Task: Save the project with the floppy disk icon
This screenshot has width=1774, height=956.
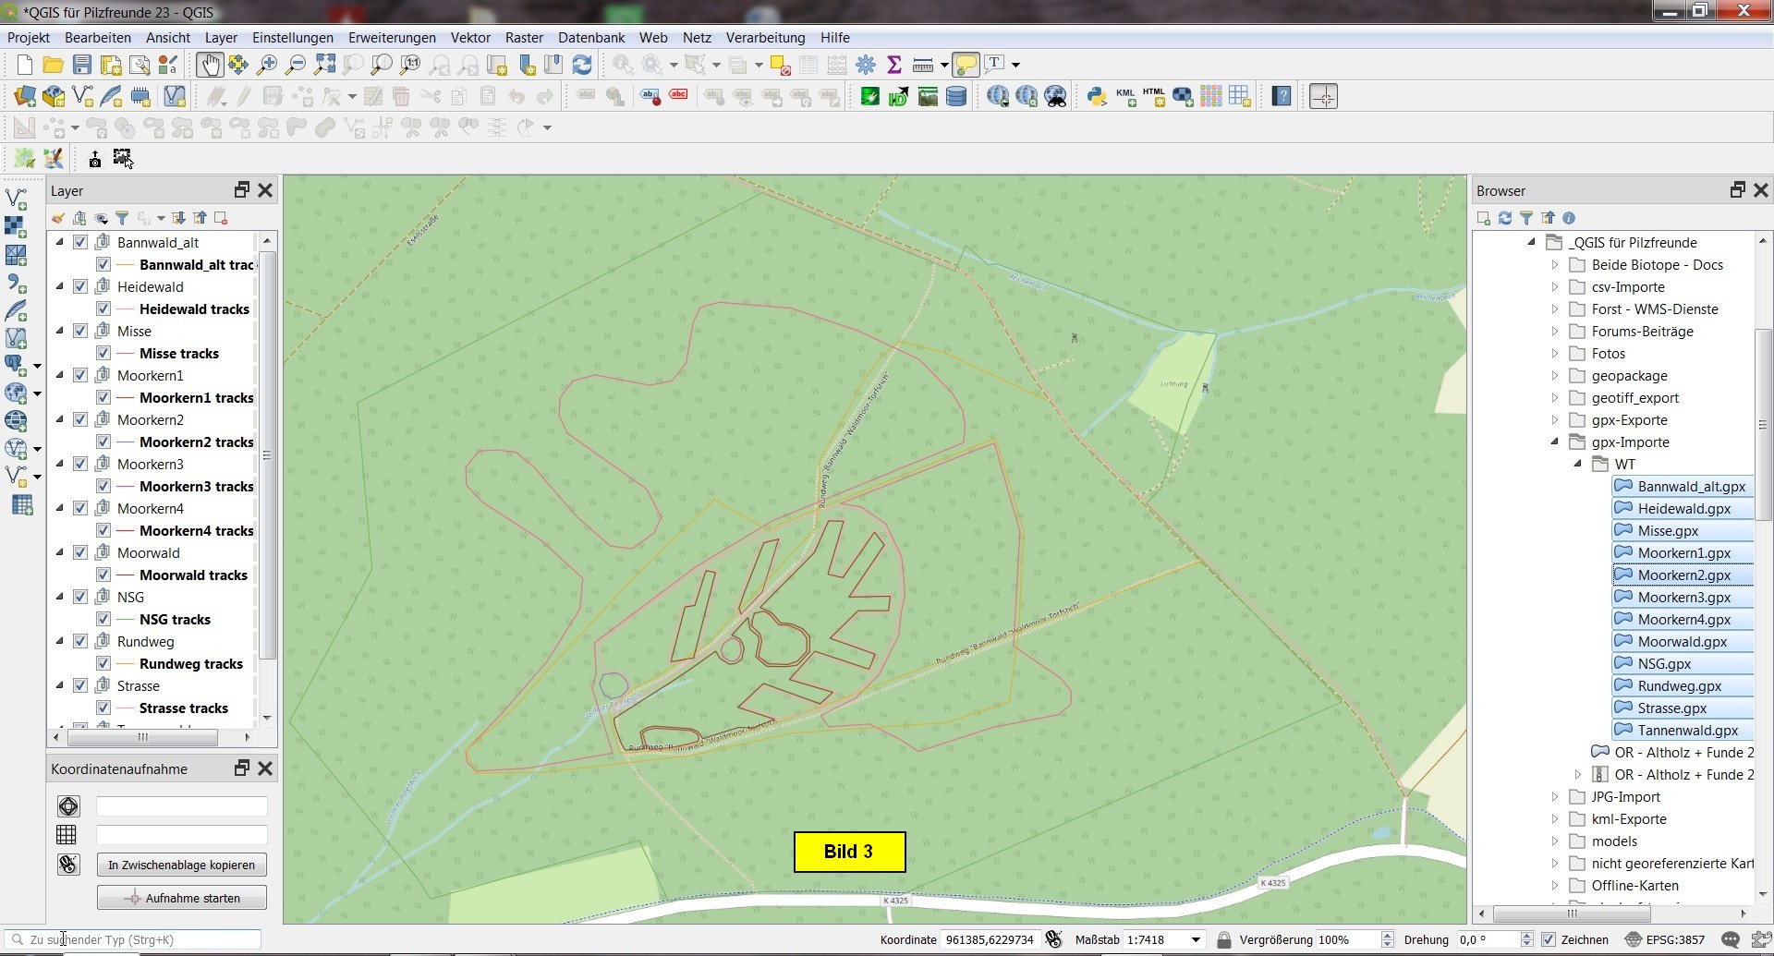Action: click(x=82, y=65)
